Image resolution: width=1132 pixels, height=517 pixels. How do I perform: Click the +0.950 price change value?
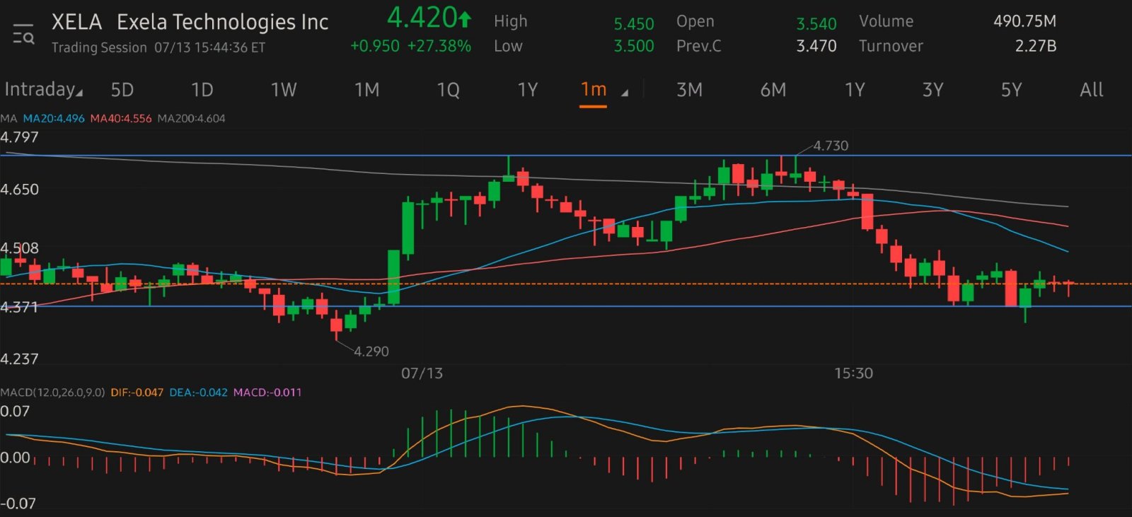pos(375,46)
